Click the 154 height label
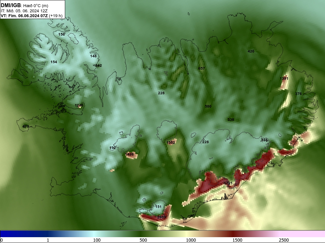The height and width of the screenshot is (243, 325). pos(54,62)
